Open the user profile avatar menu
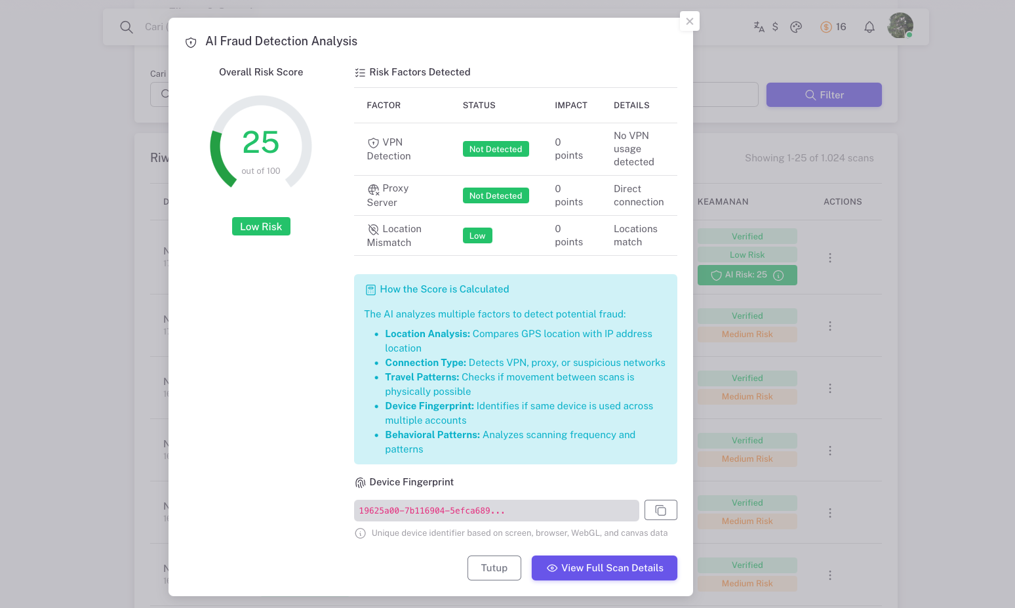 coord(900,26)
